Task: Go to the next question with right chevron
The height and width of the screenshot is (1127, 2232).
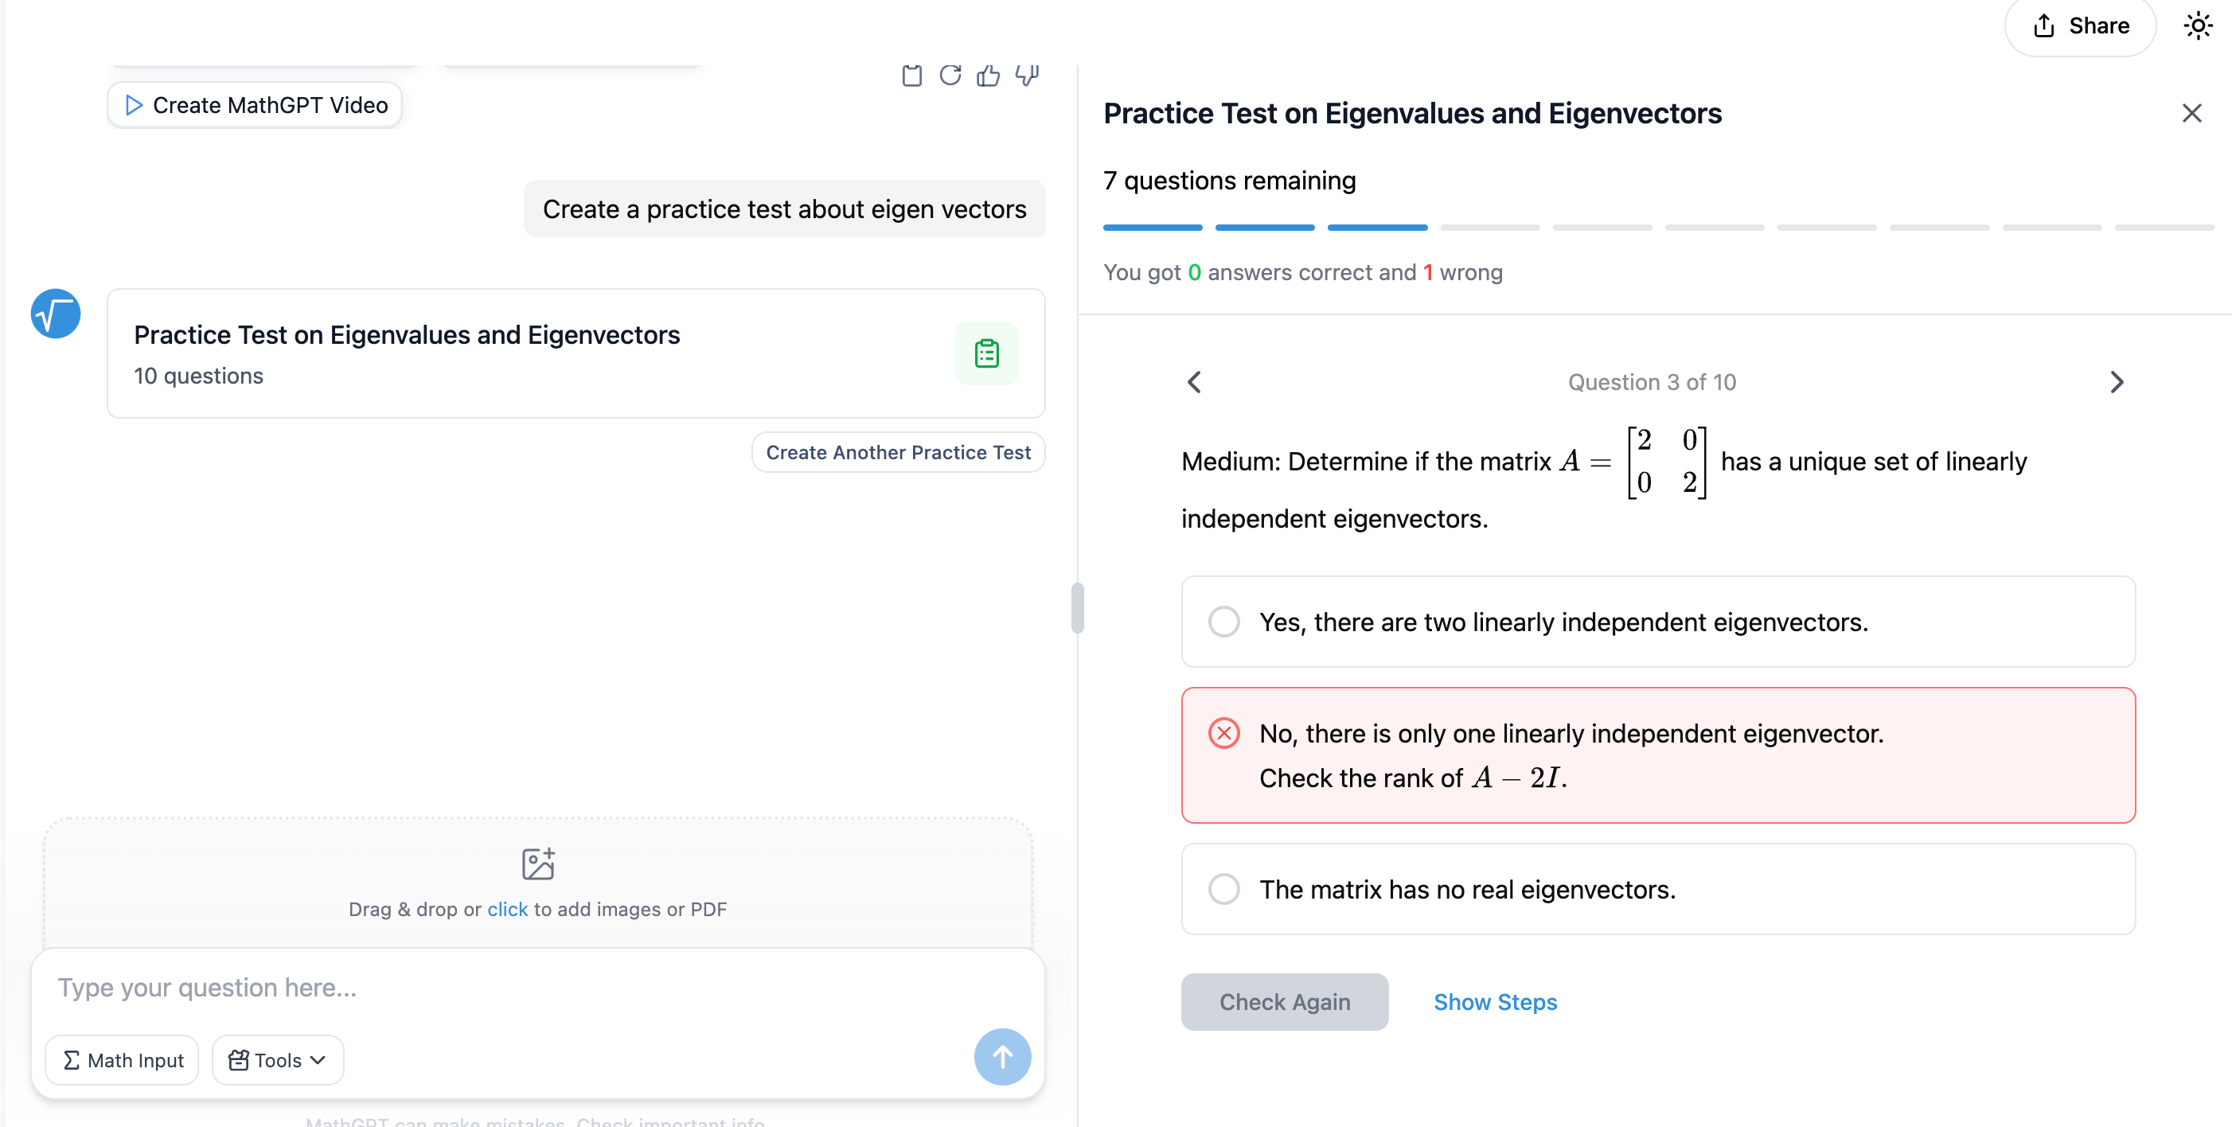Action: [x=2117, y=382]
